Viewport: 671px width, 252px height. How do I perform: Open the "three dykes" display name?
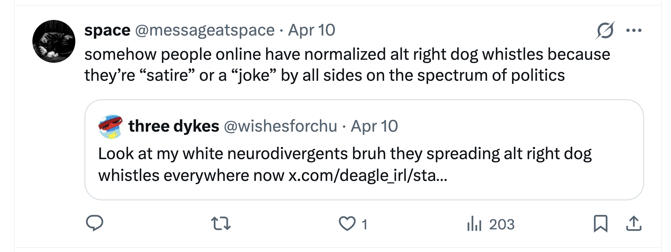[174, 126]
